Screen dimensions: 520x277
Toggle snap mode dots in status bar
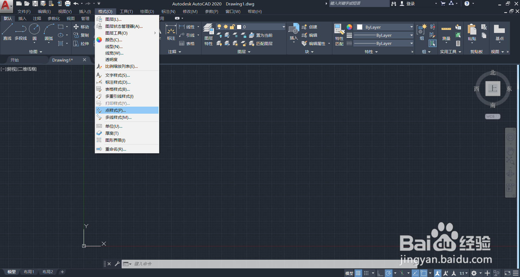(366, 273)
